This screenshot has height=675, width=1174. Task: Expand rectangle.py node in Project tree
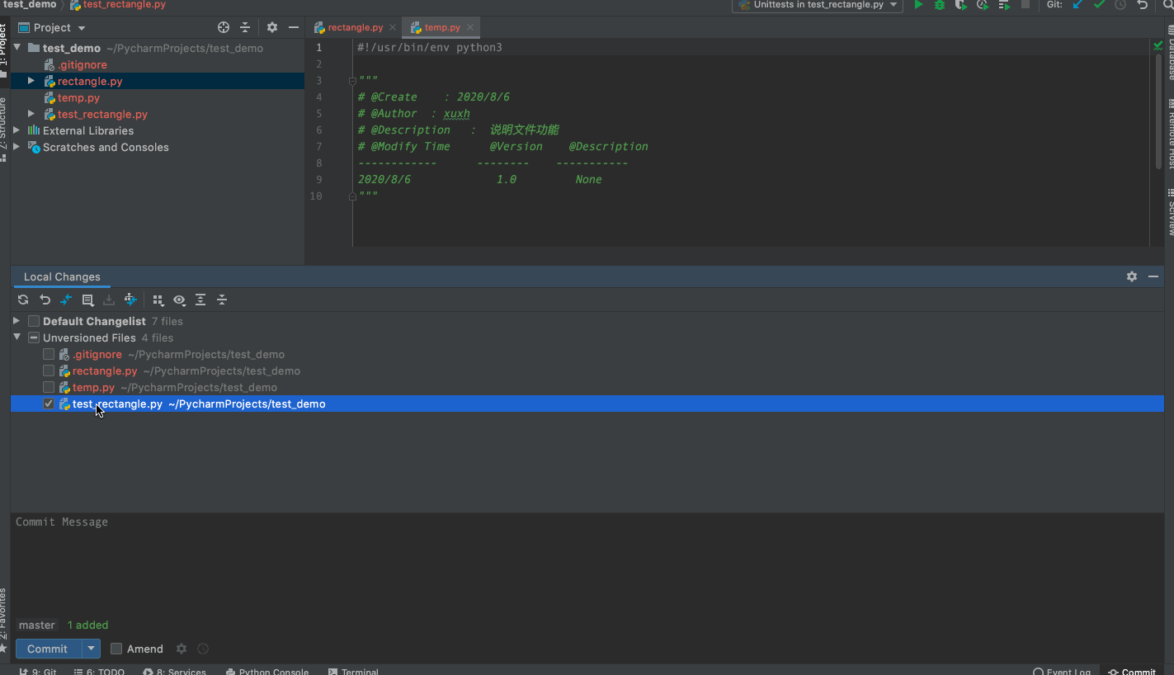tap(31, 81)
